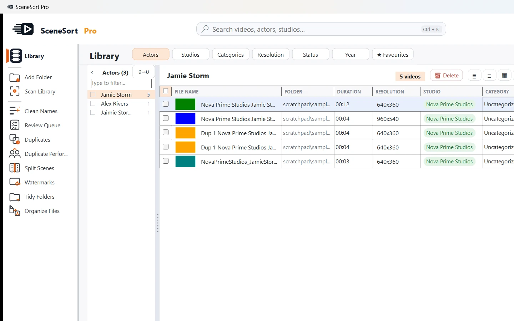This screenshot has height=321, width=514.
Task: Click the 5 videos count badge
Action: point(410,76)
